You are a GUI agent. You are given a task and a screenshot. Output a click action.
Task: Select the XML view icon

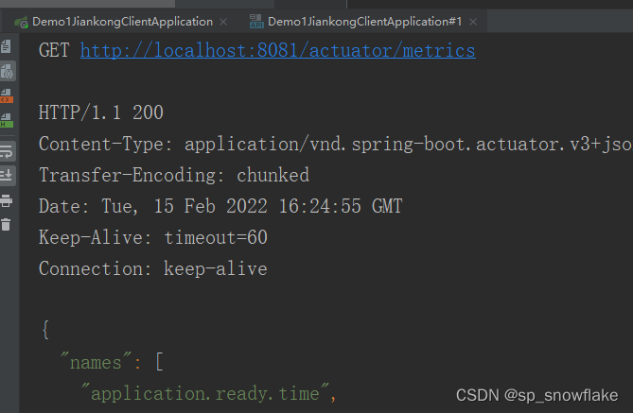pyautogui.click(x=7, y=96)
